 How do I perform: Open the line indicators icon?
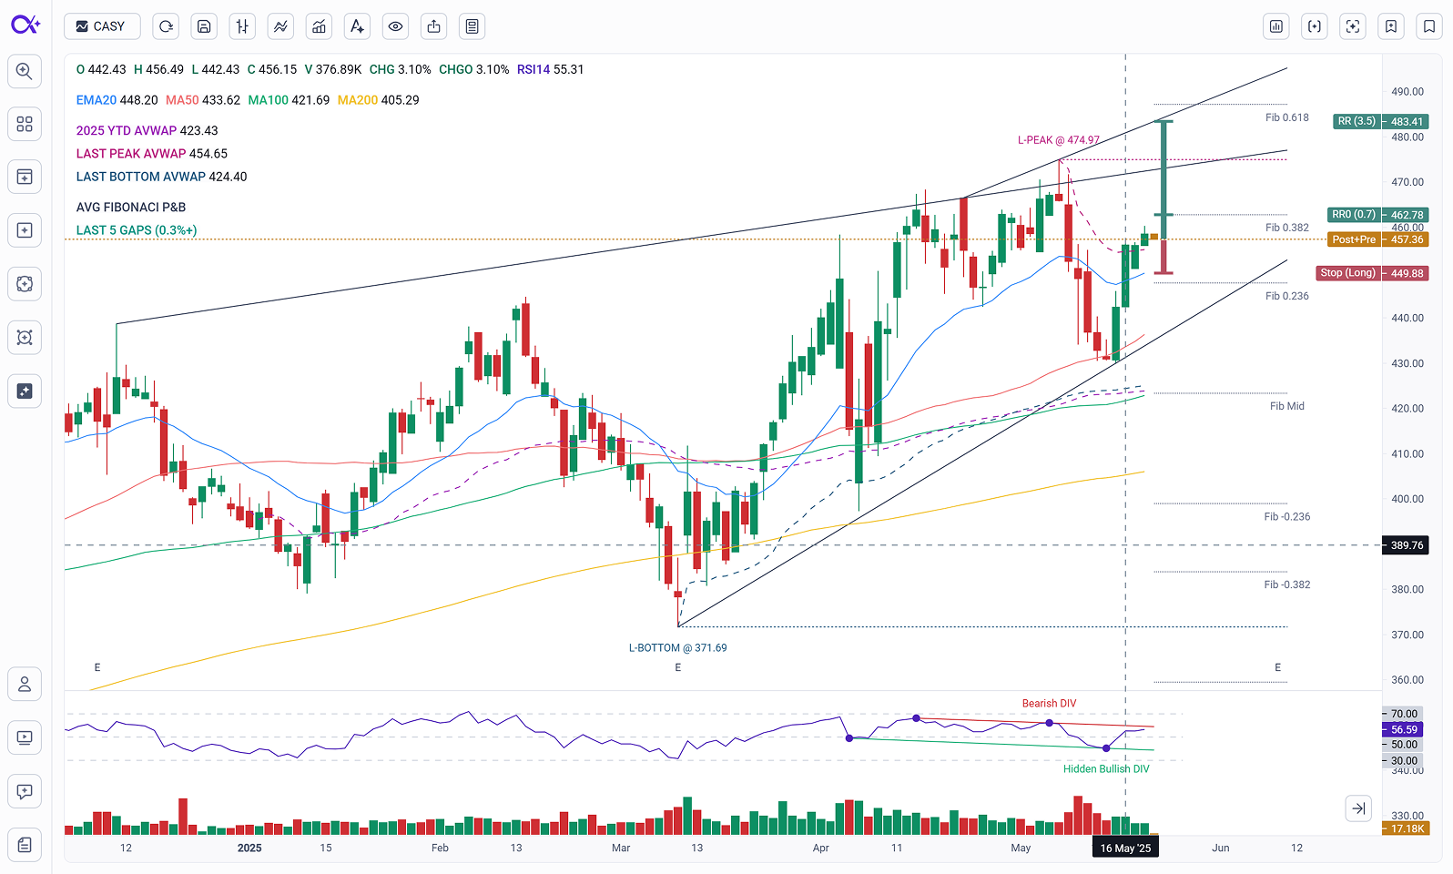click(x=280, y=26)
